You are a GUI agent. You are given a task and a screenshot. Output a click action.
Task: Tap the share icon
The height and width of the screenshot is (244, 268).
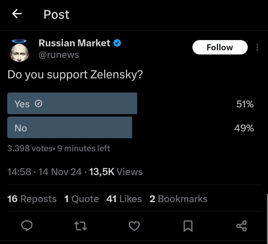click(x=241, y=226)
